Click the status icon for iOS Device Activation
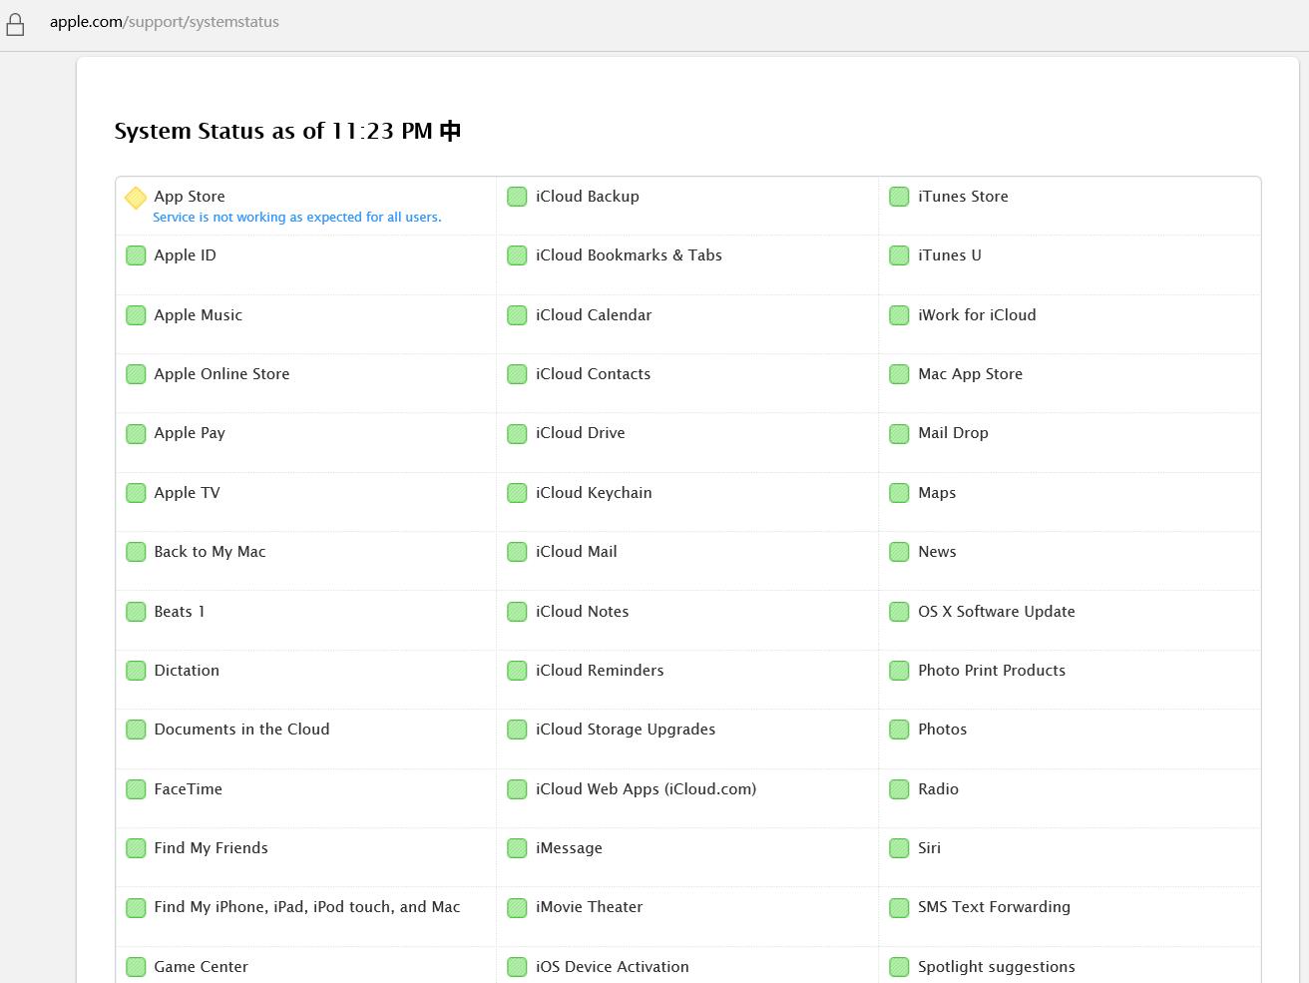Screen dimensions: 1309x983 (x=517, y=967)
